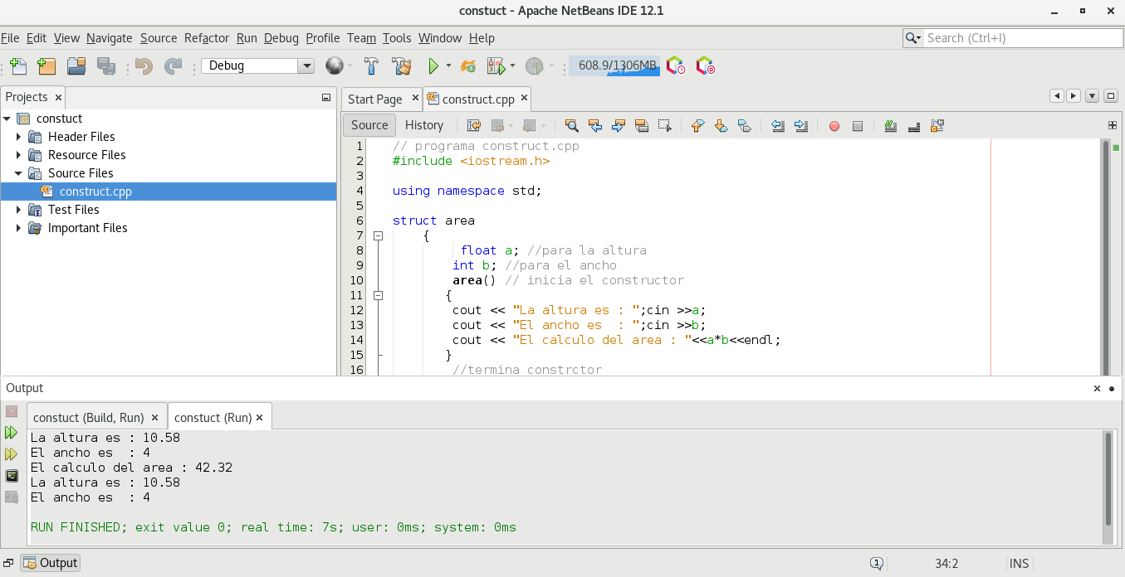Click the Open Project folder icon
Screen dimensions: 1125x577
click(x=76, y=66)
